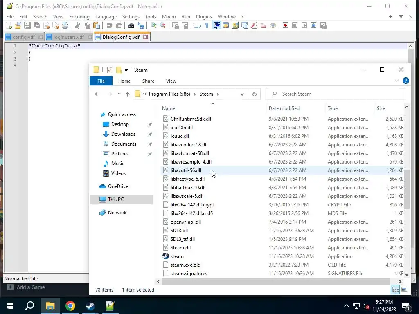Viewport: 419px width, 314px height.
Task: Click the Stop Recording macro icon
Action: point(295,25)
